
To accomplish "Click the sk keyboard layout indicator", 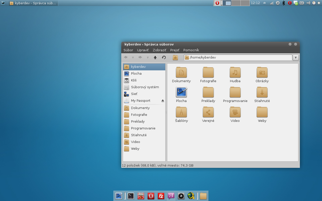I will pyautogui.click(x=265, y=3).
